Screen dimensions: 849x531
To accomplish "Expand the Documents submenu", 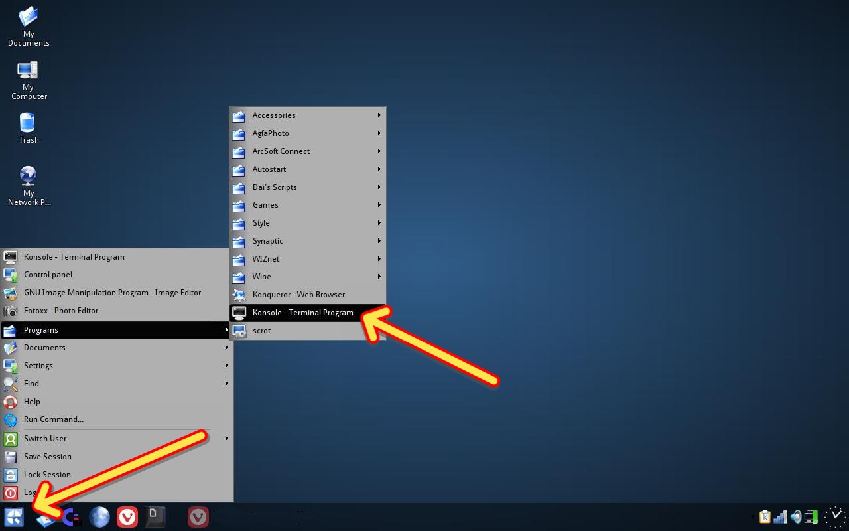I will (x=117, y=348).
